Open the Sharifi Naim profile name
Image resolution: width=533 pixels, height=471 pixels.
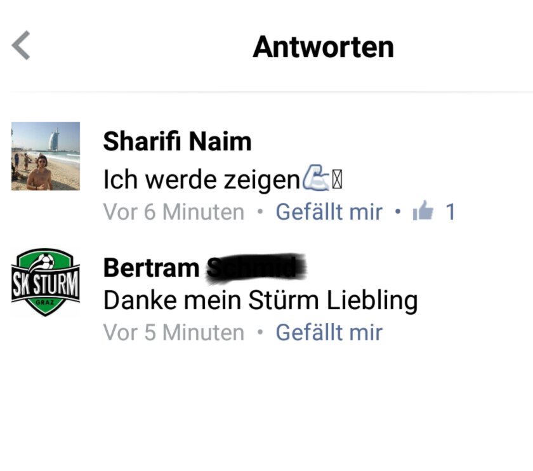point(177,141)
